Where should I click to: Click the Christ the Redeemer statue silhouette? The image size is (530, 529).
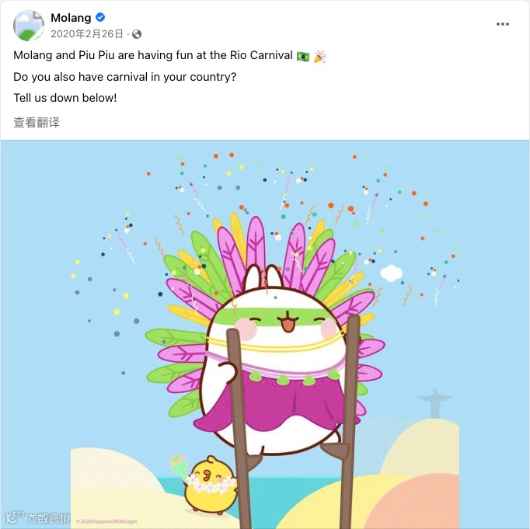pos(434,403)
